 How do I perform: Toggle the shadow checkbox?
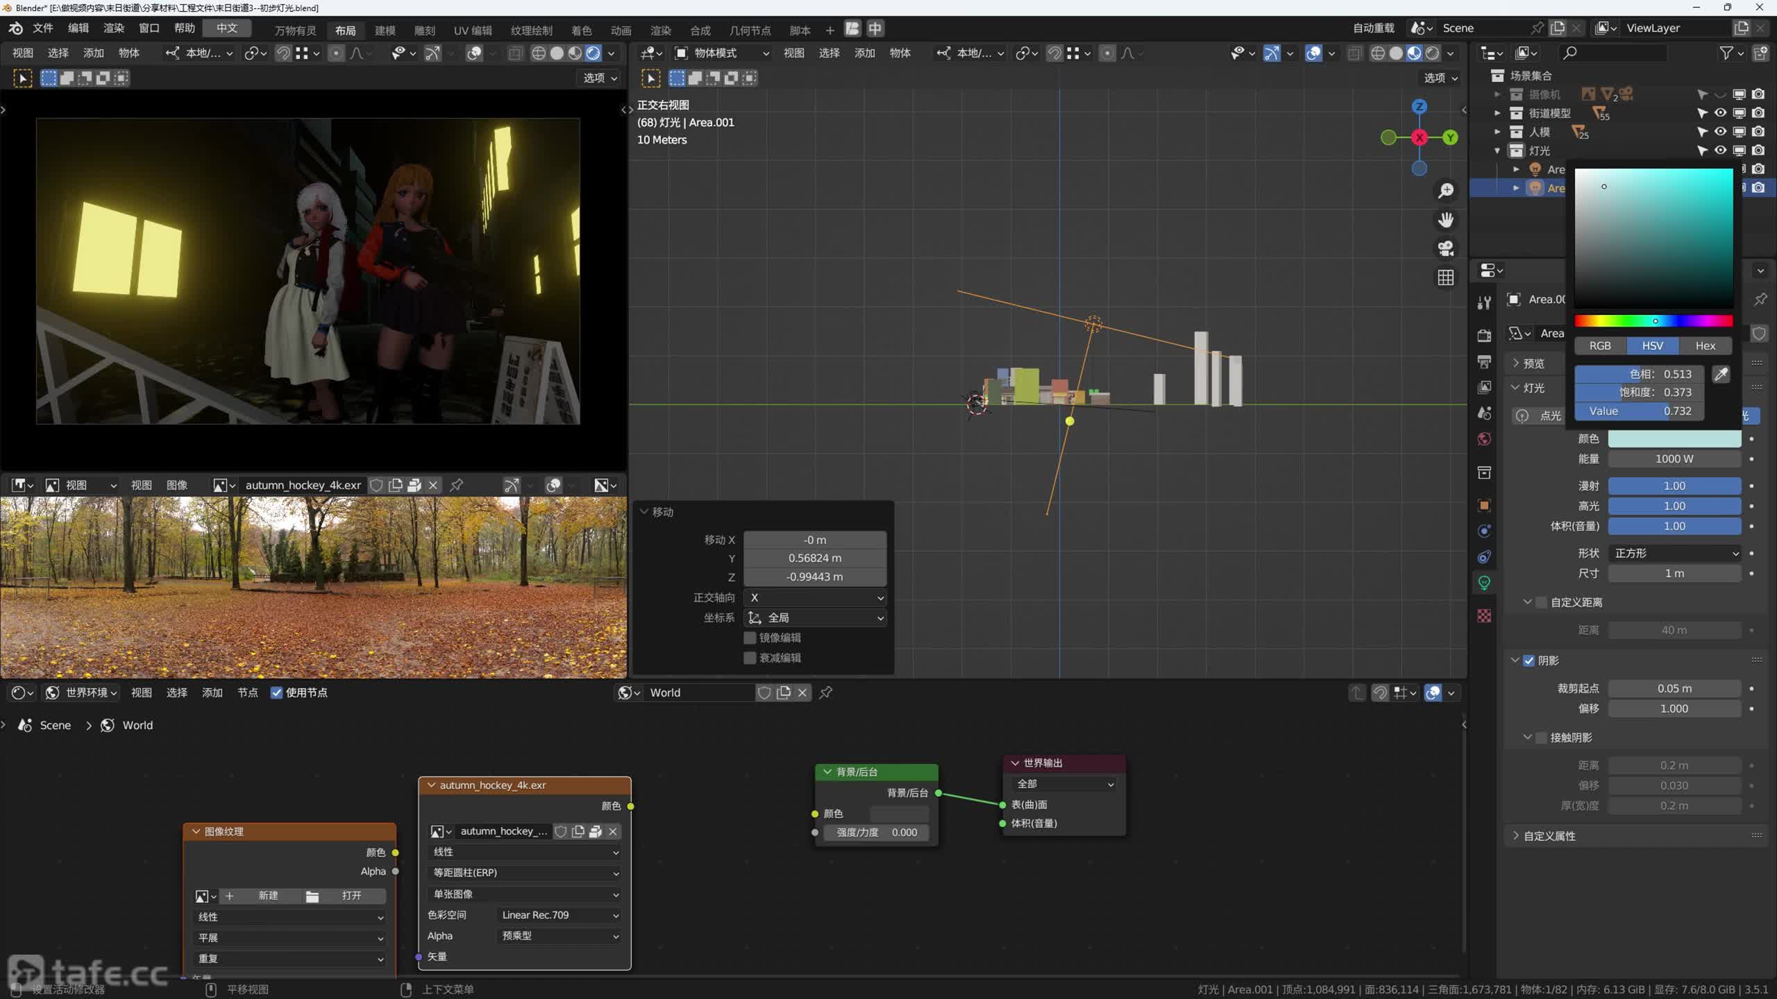click(x=1529, y=660)
